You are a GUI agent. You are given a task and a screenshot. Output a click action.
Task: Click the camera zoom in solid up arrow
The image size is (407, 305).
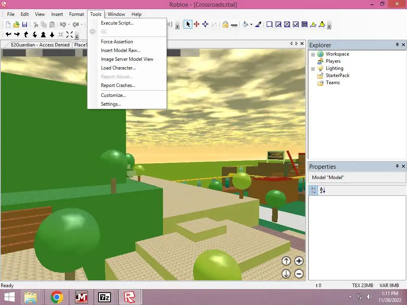(43, 34)
